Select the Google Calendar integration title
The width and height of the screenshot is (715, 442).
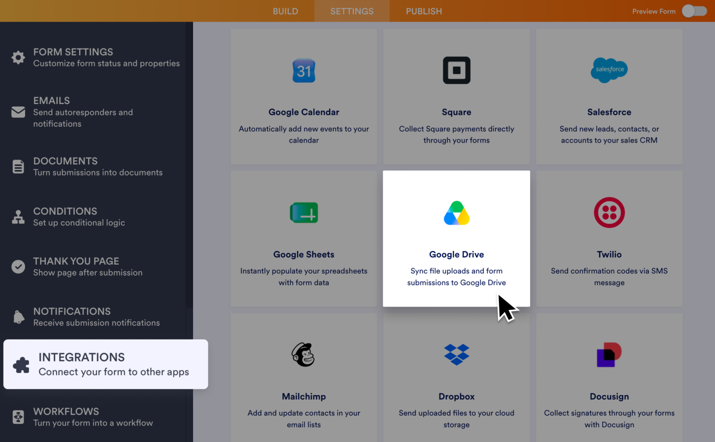click(x=304, y=112)
